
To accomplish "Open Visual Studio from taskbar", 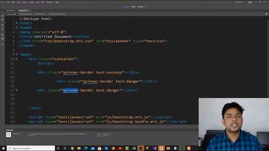I will point(154,148).
